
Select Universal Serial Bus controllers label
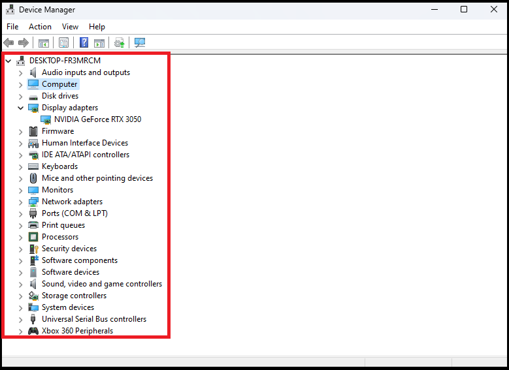(x=94, y=318)
